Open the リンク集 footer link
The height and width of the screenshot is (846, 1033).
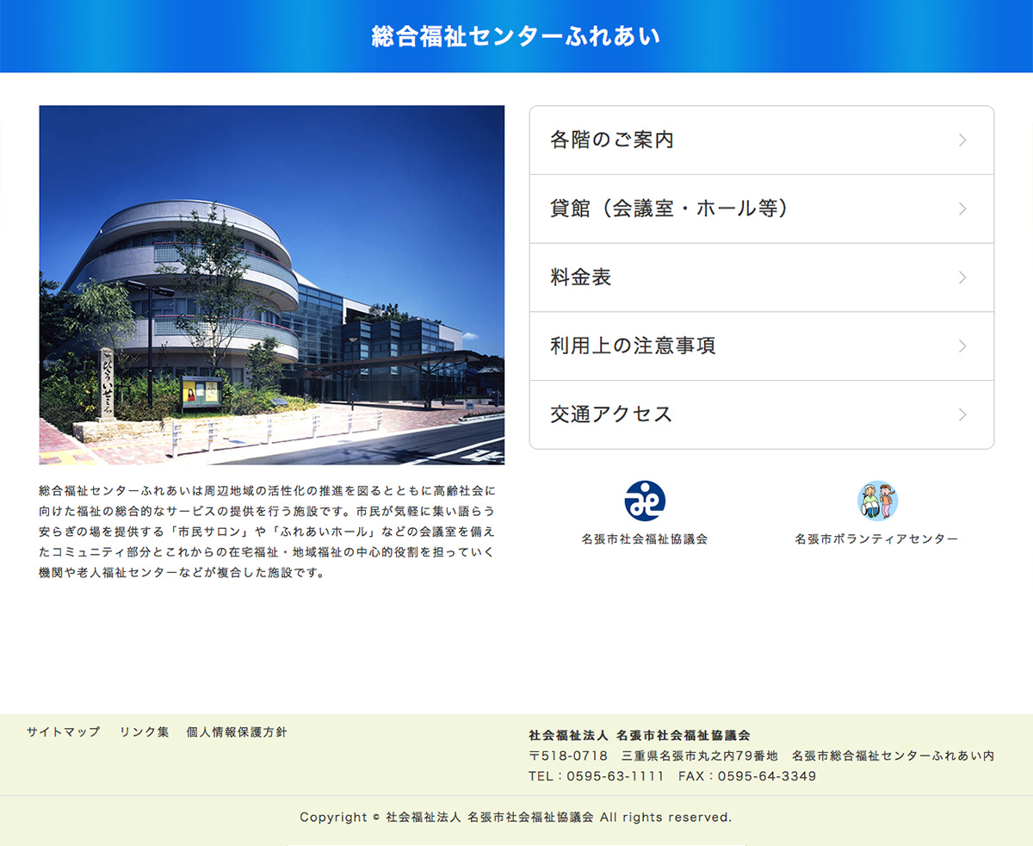[144, 732]
